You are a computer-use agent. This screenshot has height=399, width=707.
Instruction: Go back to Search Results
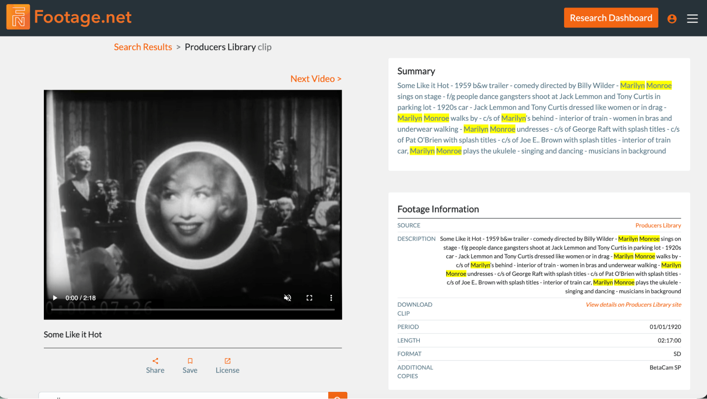click(x=143, y=47)
